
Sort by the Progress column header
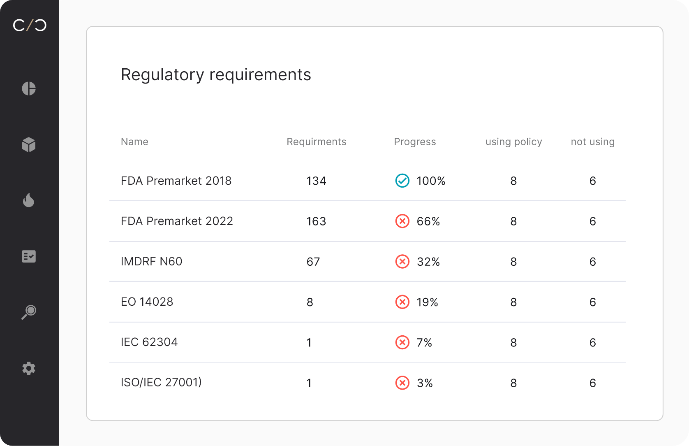415,142
